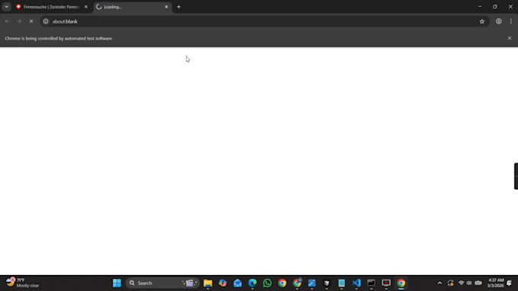Minimize the Chrome window

tap(480, 7)
